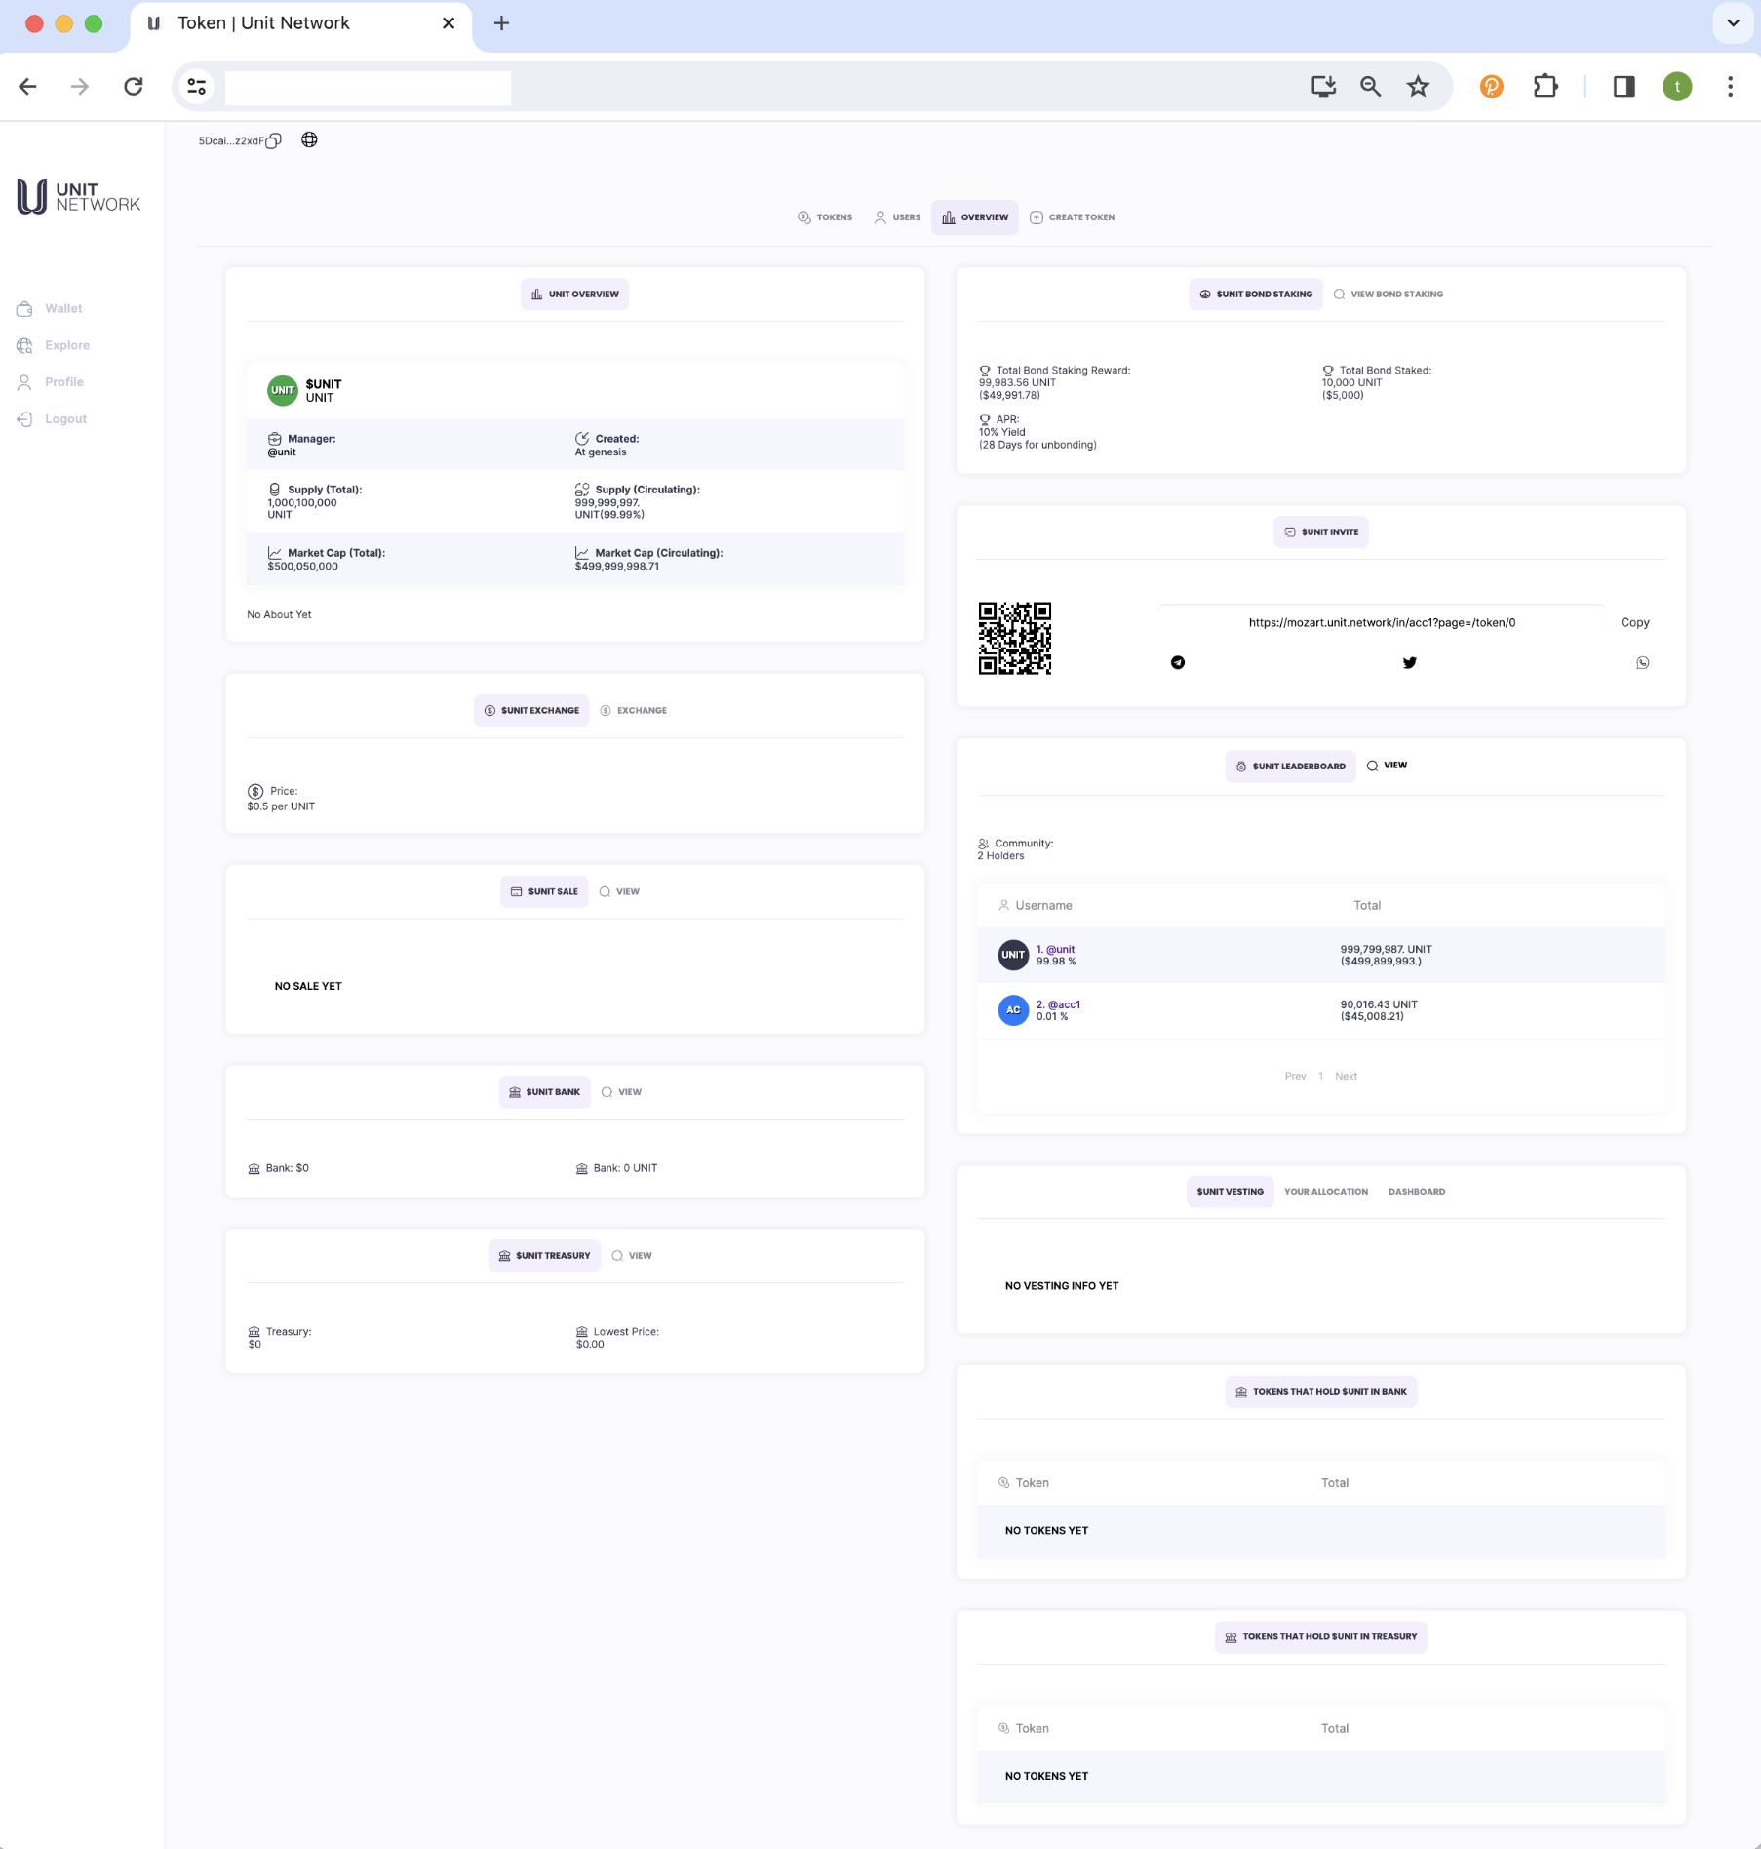Open View Bond Staking tab
This screenshot has height=1849, width=1761.
tap(1388, 295)
